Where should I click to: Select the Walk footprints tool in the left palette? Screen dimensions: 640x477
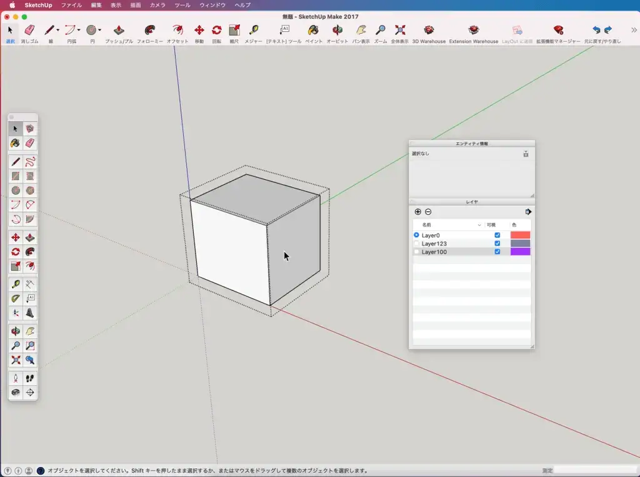(30, 378)
